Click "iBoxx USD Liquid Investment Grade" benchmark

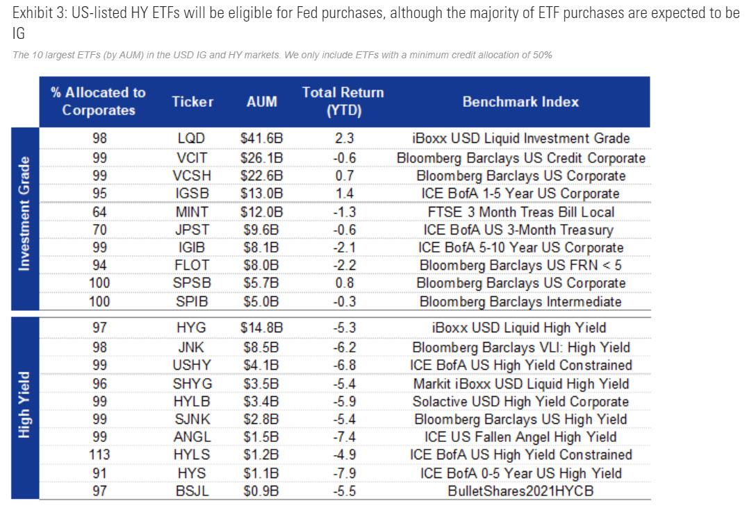pyautogui.click(x=520, y=138)
